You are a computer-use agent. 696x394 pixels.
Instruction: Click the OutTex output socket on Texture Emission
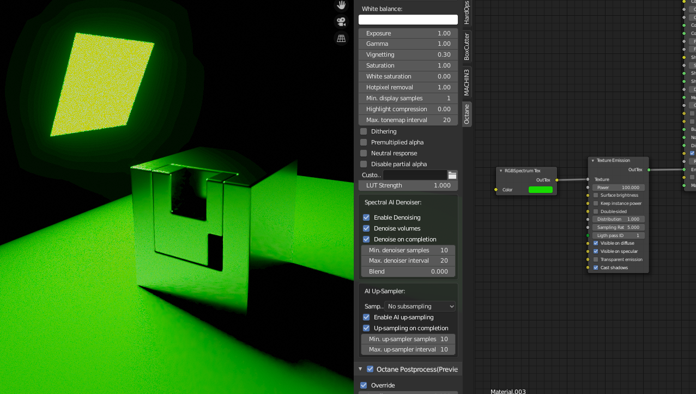click(x=649, y=169)
